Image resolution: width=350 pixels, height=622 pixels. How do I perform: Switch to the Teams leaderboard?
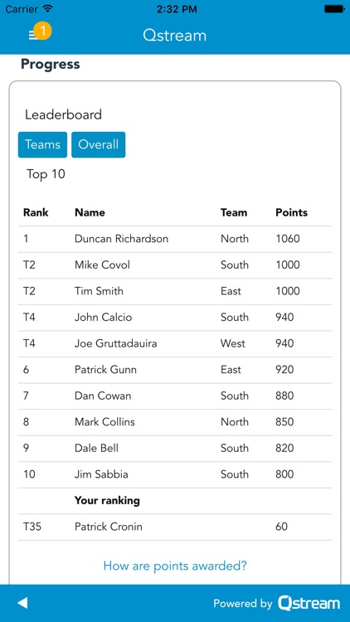(x=42, y=144)
